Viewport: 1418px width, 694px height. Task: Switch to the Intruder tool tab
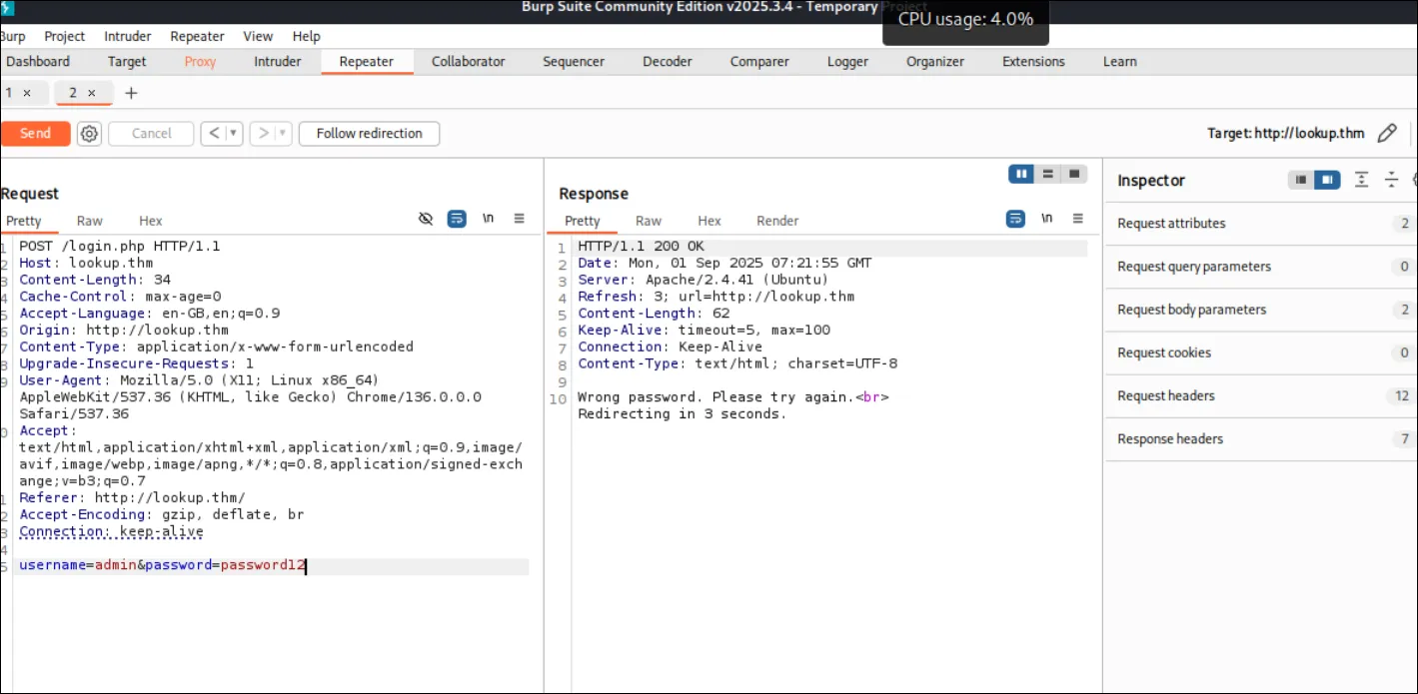pos(278,61)
